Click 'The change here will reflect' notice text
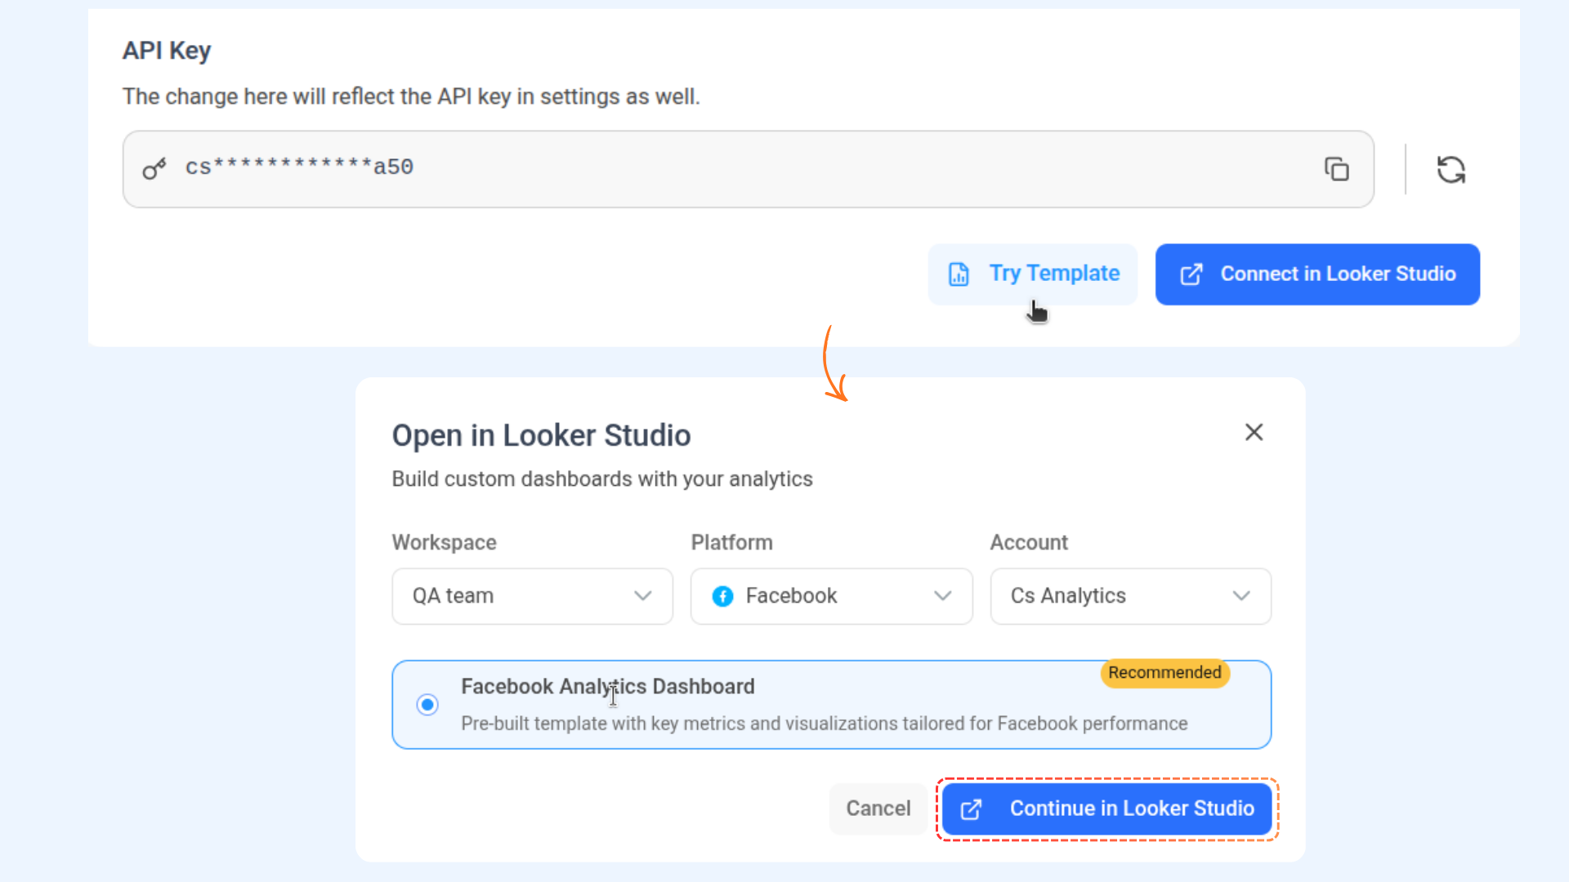Image resolution: width=1569 pixels, height=882 pixels. 411,96
